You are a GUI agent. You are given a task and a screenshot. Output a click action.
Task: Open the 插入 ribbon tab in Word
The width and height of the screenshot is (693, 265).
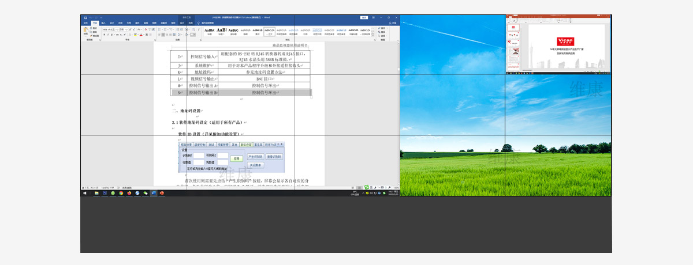(x=103, y=23)
